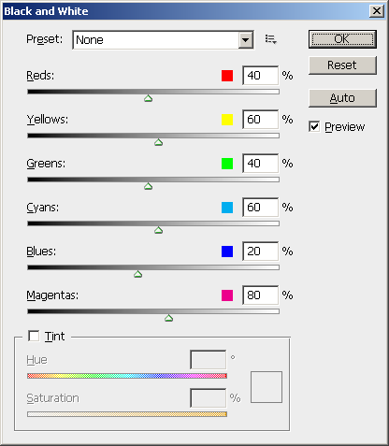Click the Magentas slider handle

click(x=169, y=318)
